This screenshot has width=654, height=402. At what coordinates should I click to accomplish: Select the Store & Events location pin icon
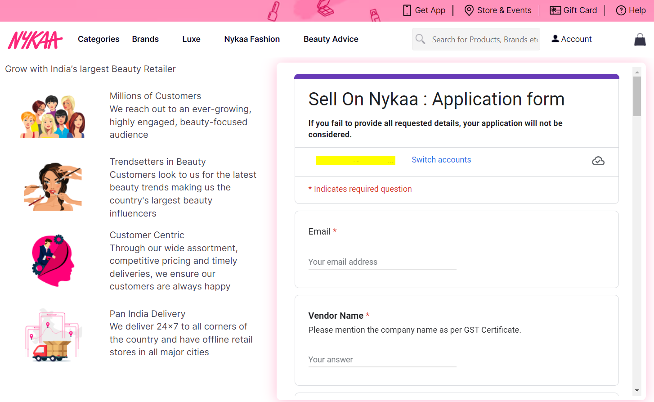pos(469,10)
